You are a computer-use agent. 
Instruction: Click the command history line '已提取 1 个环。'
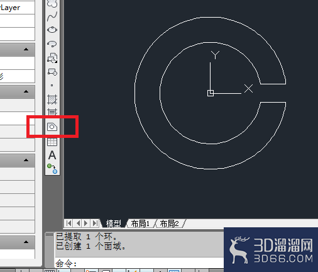86,237
